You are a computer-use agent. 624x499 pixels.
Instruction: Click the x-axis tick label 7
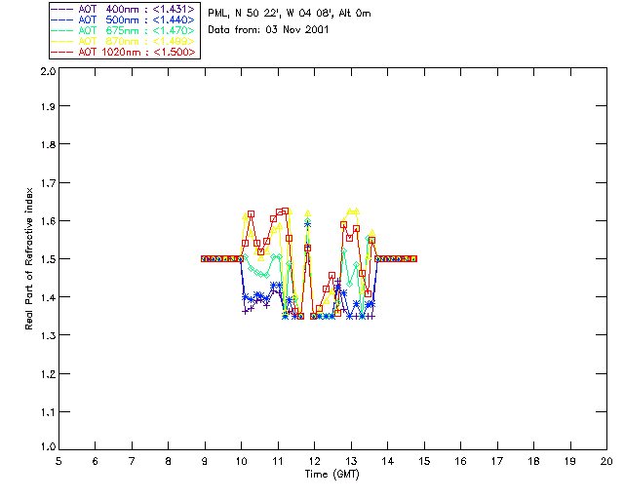click(132, 461)
